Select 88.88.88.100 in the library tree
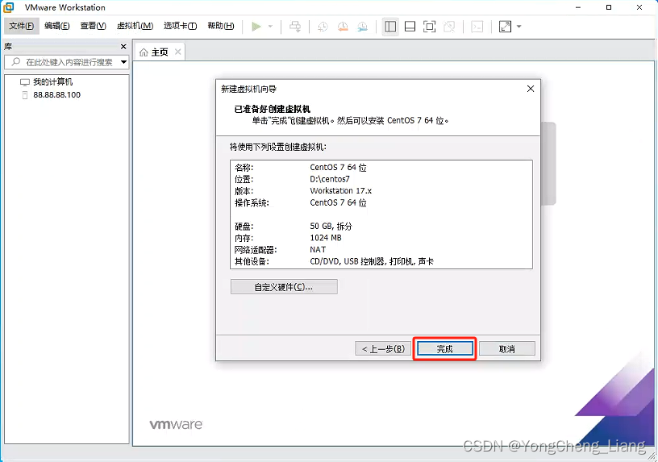 pyautogui.click(x=56, y=95)
